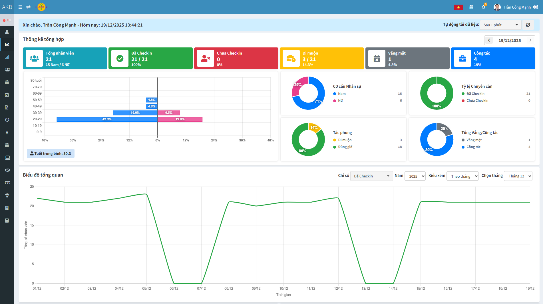Hide the Công tác series in legend
Viewport: 543px width, 304px height.
coord(473,147)
